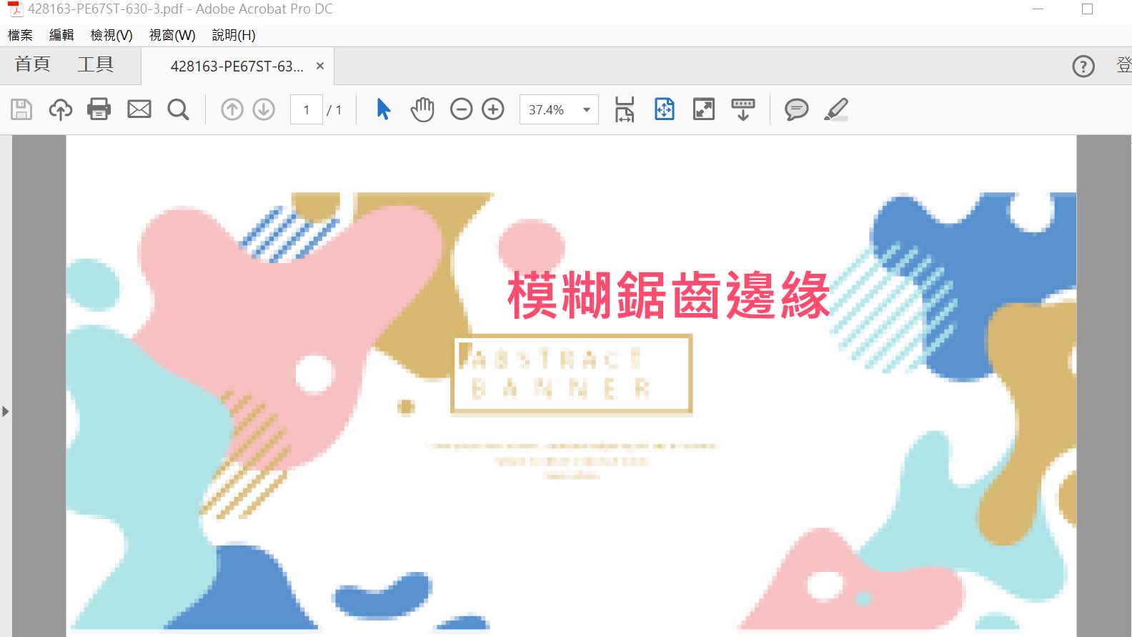Click the Save file icon
This screenshot has width=1132, height=637.
pos(21,109)
